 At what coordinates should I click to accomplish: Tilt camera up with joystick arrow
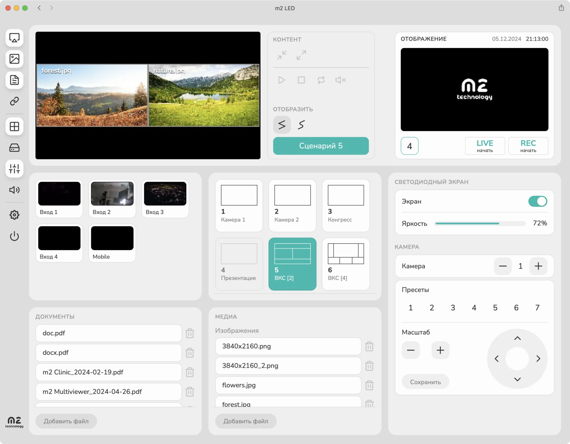[517, 338]
